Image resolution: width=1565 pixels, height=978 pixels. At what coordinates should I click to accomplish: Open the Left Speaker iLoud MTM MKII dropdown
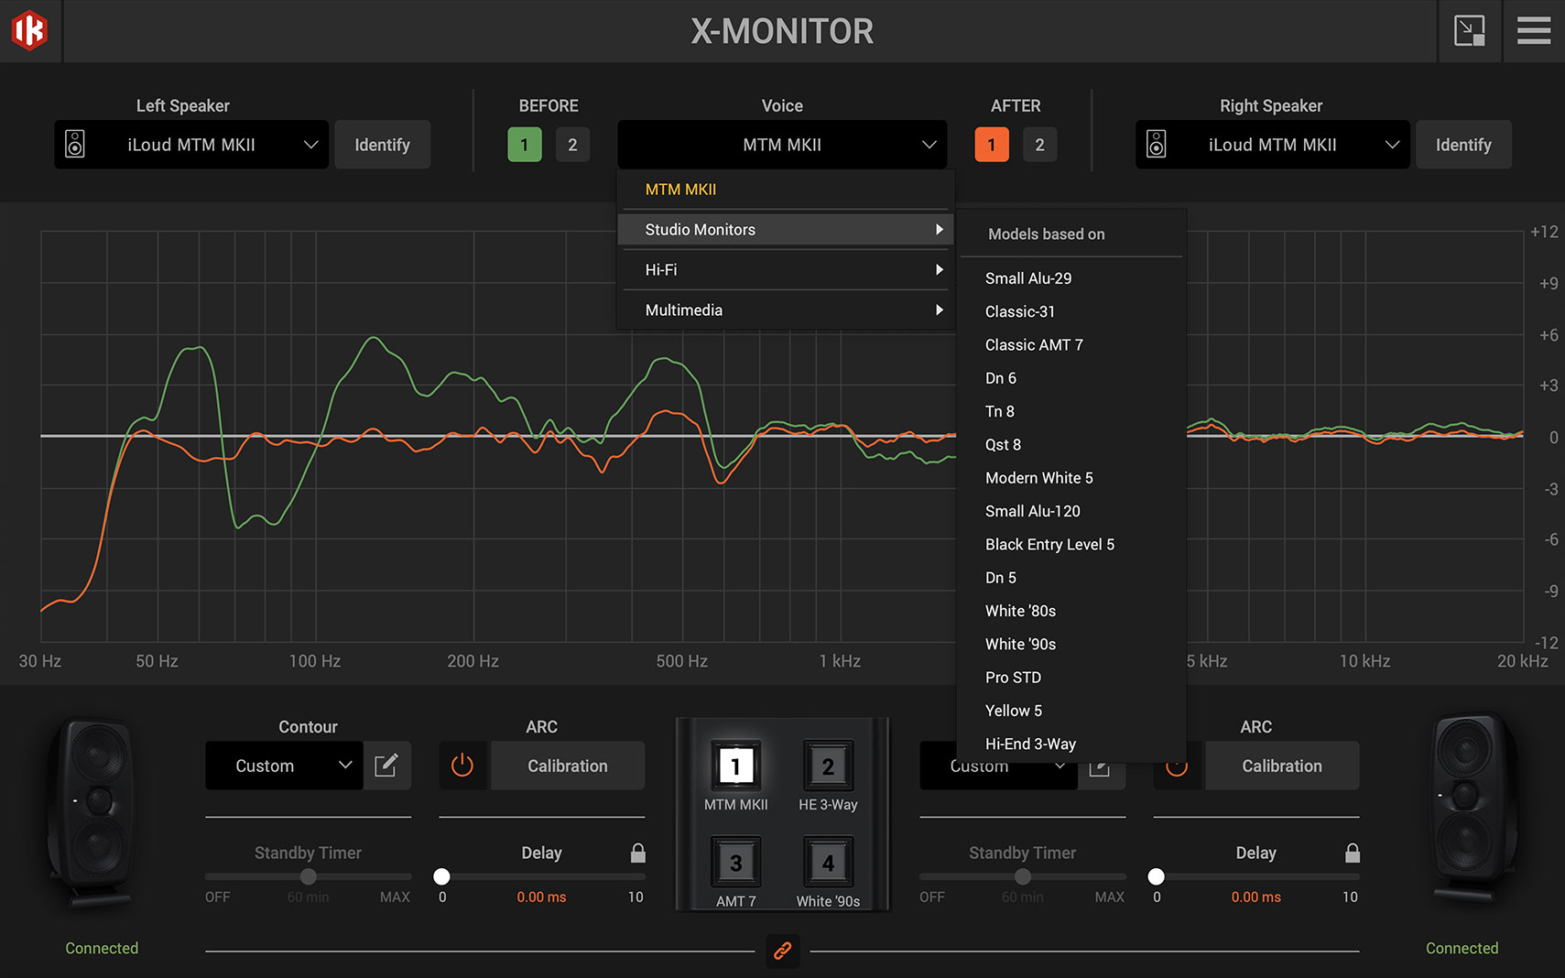pyautogui.click(x=191, y=145)
